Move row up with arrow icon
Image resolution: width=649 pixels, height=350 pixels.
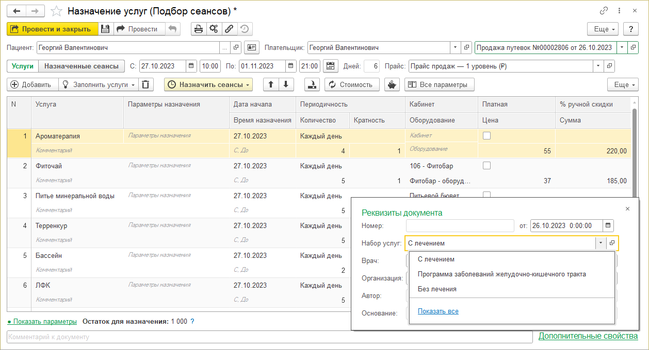271,84
